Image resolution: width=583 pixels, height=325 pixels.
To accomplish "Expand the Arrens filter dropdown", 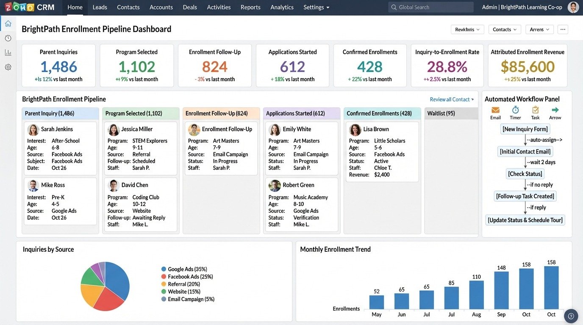I will (x=539, y=29).
